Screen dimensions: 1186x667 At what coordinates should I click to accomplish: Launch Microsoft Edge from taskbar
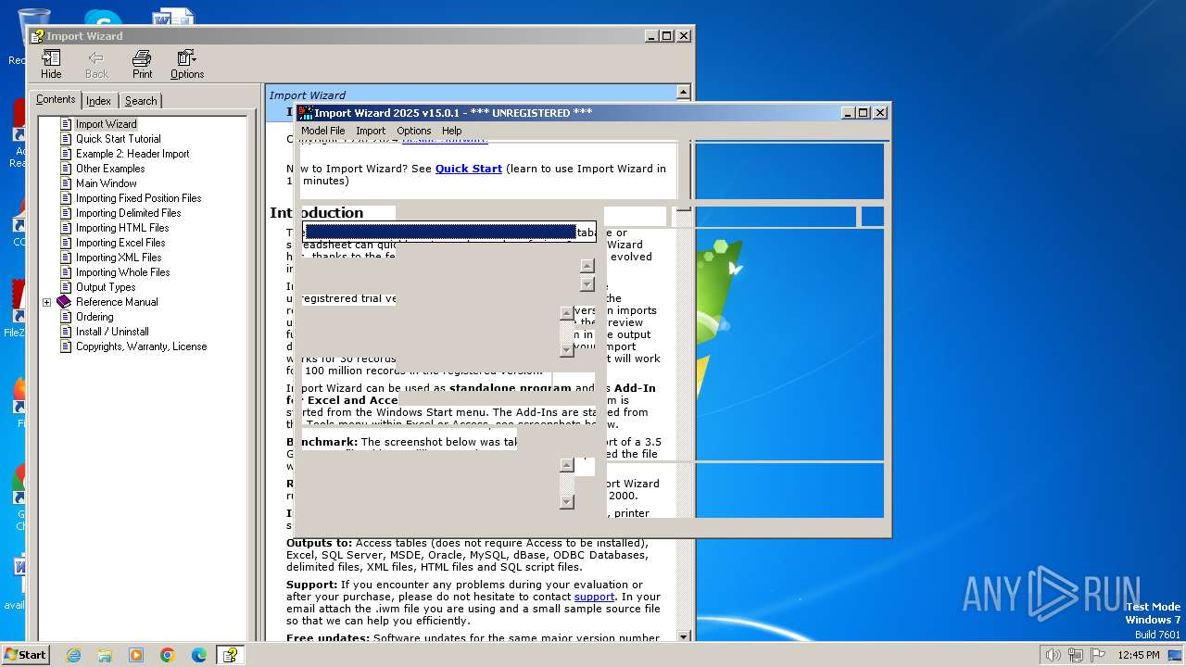click(x=199, y=655)
